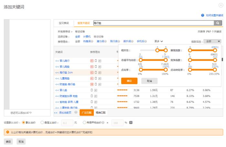
Task: Click the bottom-left 取消 button
Action: pyautogui.click(x=21, y=142)
